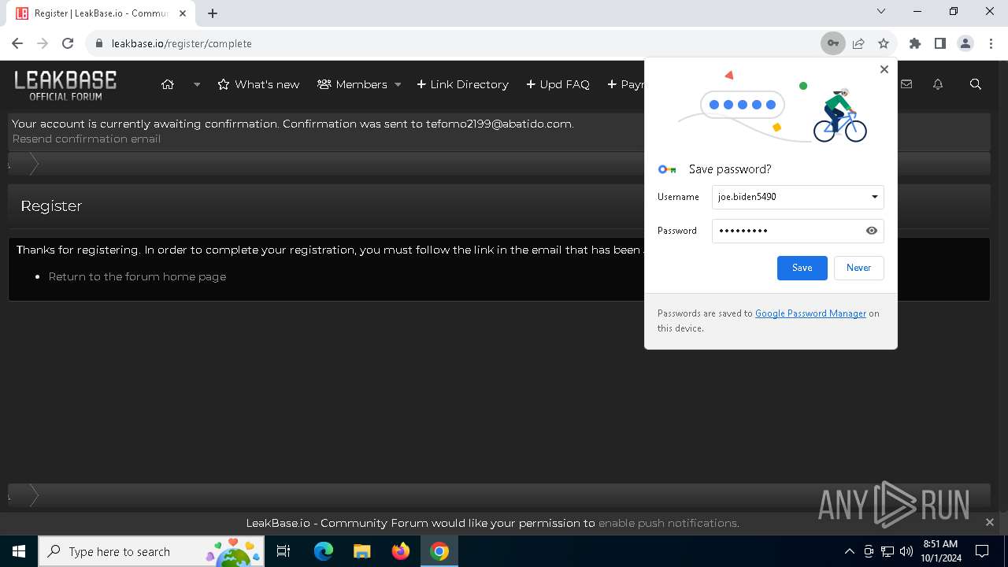Click the Windows Start button
Image resolution: width=1008 pixels, height=567 pixels.
[19, 551]
